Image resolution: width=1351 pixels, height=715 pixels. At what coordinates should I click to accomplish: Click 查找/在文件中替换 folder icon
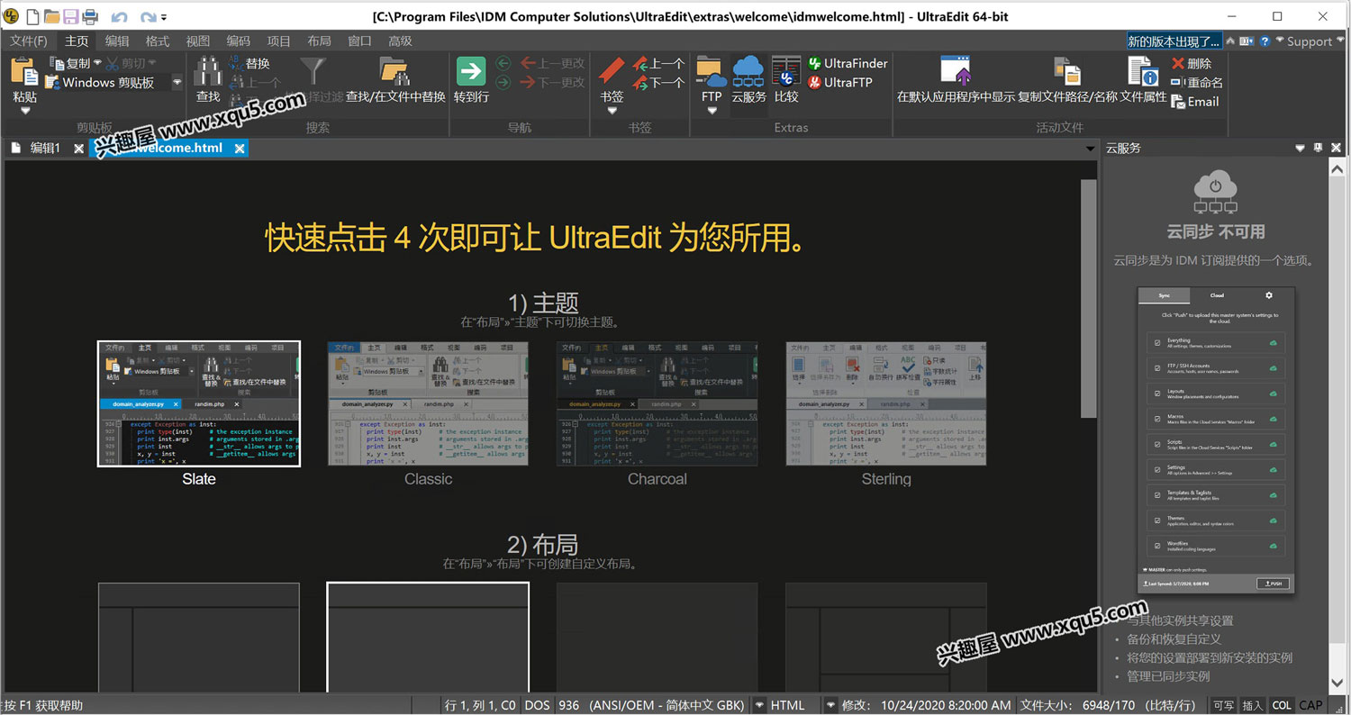[x=394, y=71]
